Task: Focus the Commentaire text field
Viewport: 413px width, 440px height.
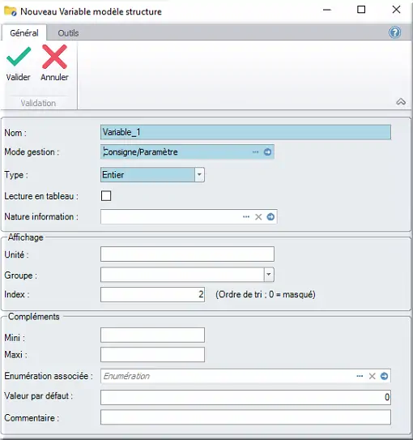Action: click(245, 417)
